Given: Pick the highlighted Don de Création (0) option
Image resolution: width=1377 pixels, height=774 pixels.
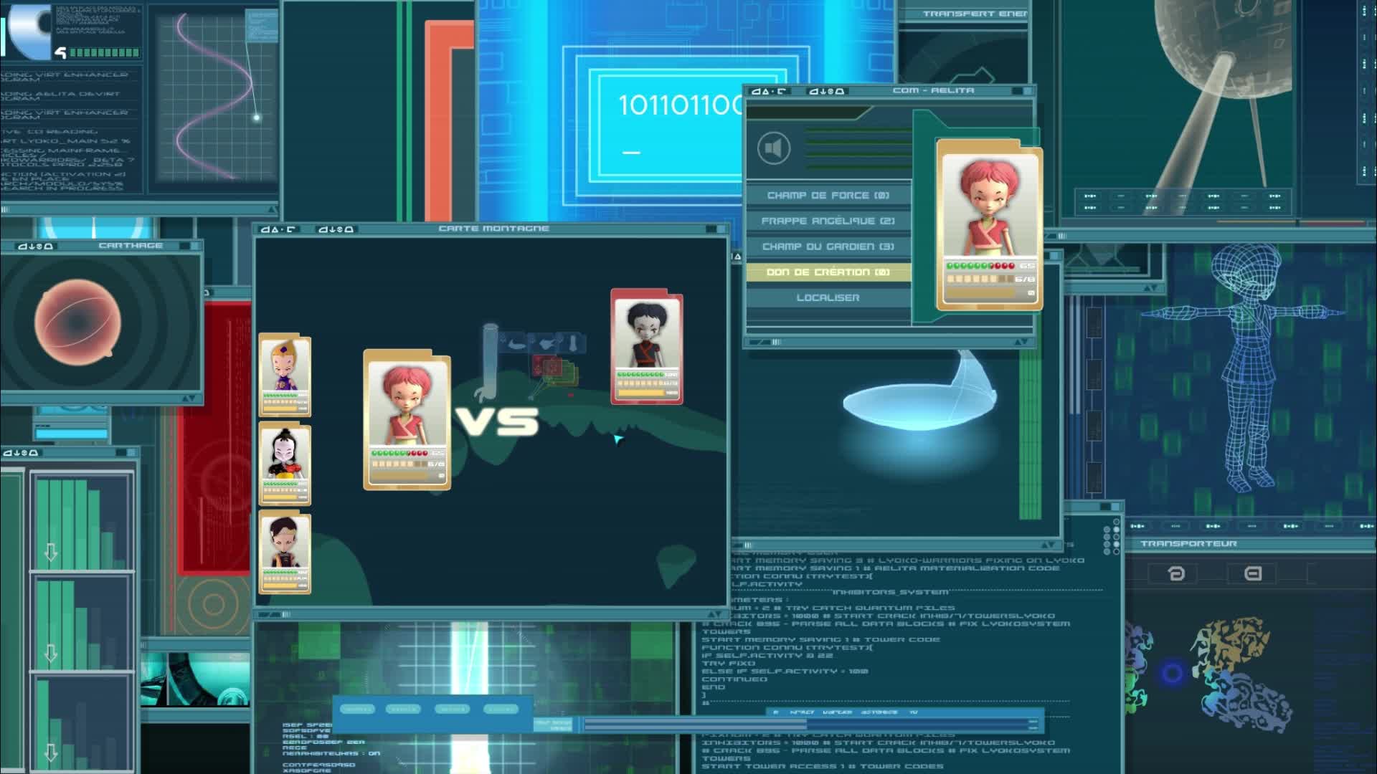Looking at the screenshot, I should point(828,272).
